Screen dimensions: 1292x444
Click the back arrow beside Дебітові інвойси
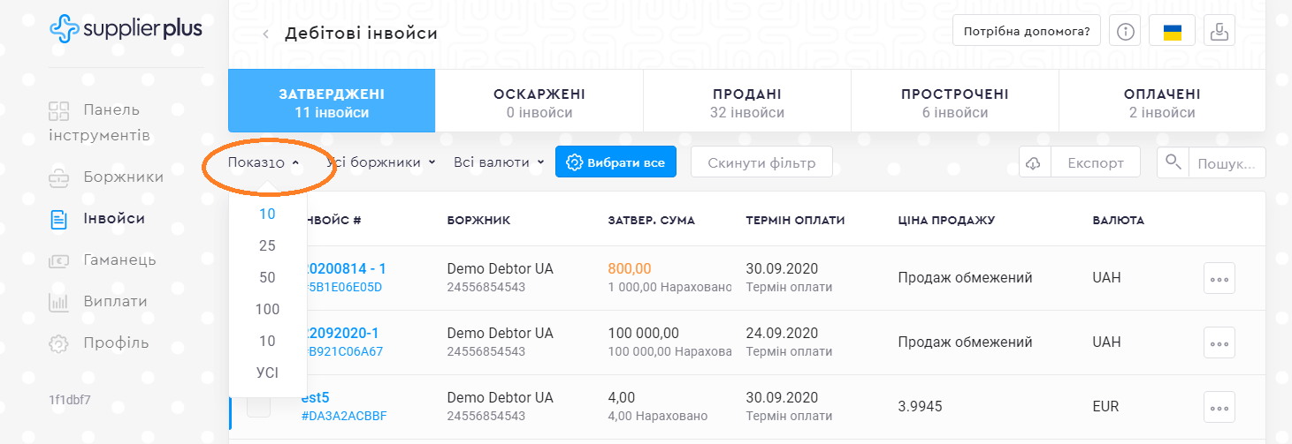point(265,34)
